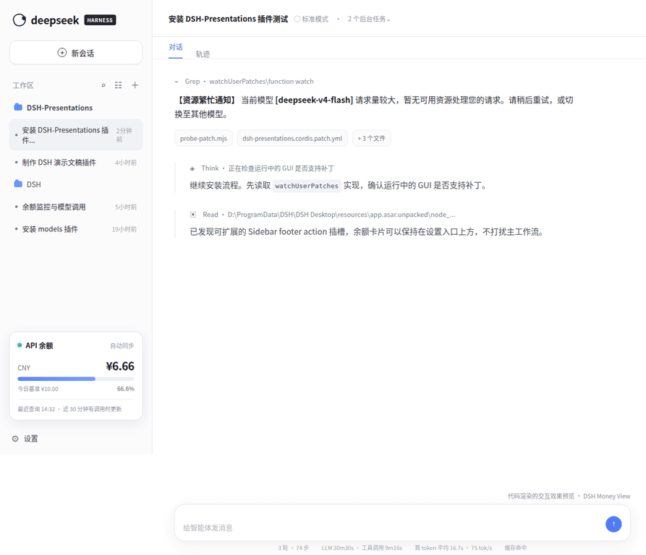
Task: Click the HARNESS badge
Action: point(100,20)
